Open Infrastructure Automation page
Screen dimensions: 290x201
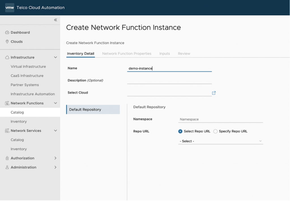tap(33, 94)
